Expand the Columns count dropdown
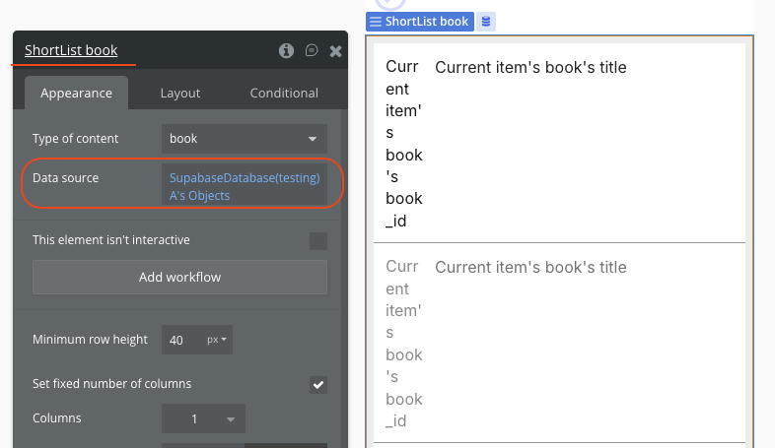 [204, 418]
